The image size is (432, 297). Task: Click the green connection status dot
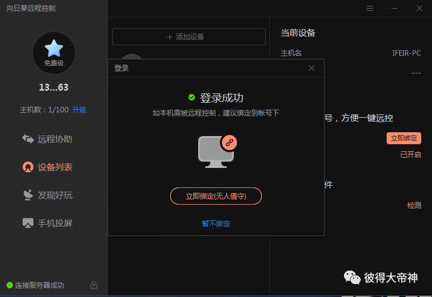(x=10, y=285)
